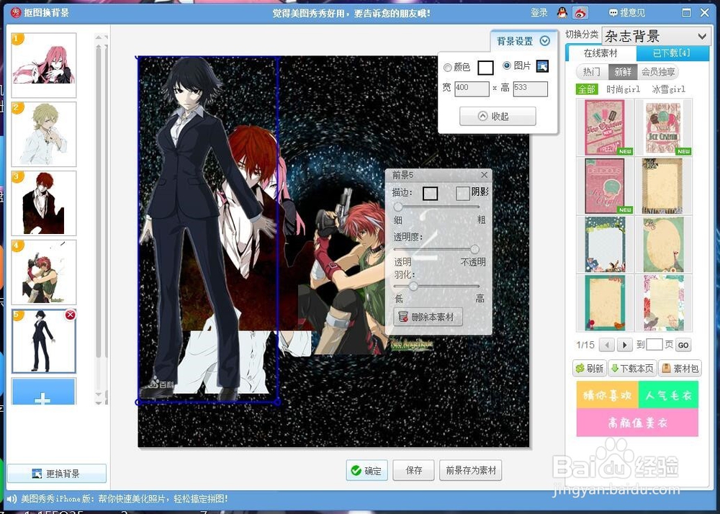The height and width of the screenshot is (514, 720).
Task: Select the 热门 filter tab
Action: point(591,71)
